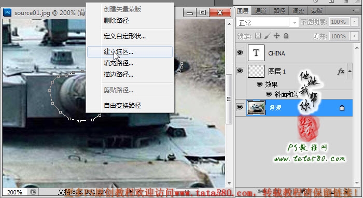Click the 效果 effects label

pyautogui.click(x=271, y=84)
